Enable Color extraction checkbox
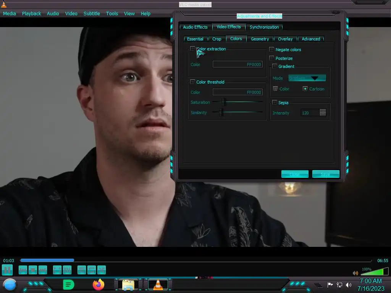This screenshot has width=391, height=293. pyautogui.click(x=192, y=48)
